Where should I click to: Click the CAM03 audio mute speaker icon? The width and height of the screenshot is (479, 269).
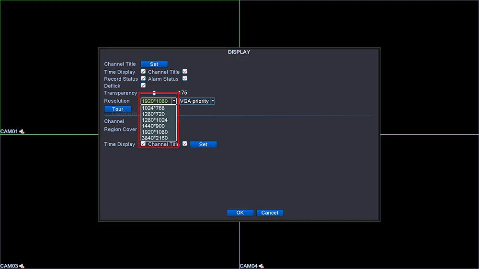click(22, 266)
